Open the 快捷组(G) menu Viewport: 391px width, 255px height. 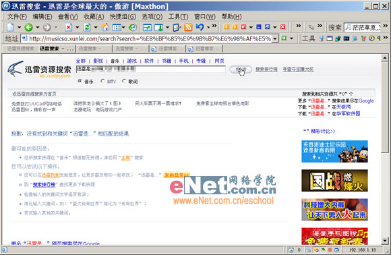click(x=123, y=17)
